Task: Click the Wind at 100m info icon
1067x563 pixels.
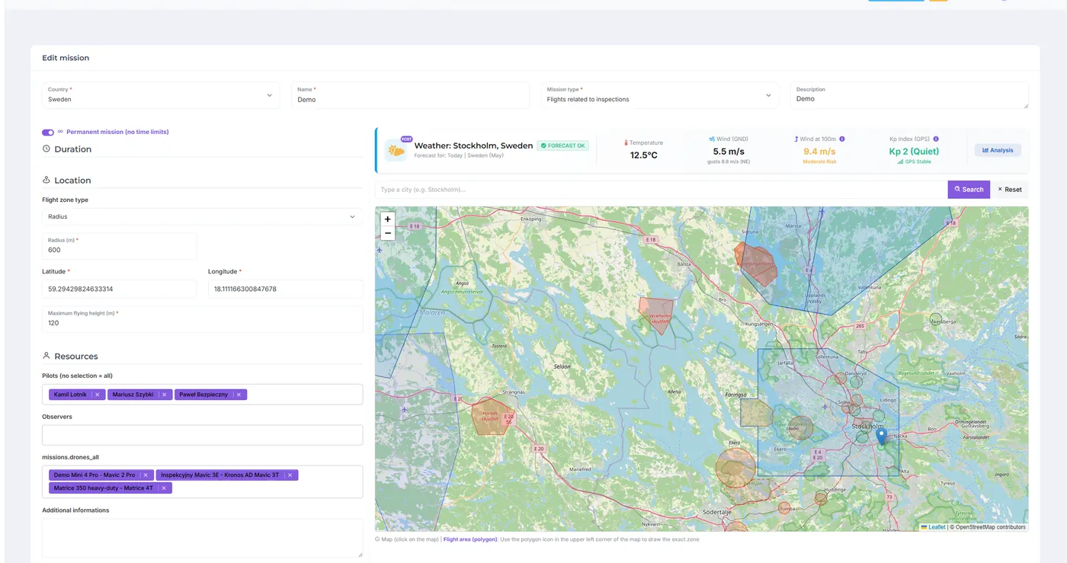Action: coord(842,139)
